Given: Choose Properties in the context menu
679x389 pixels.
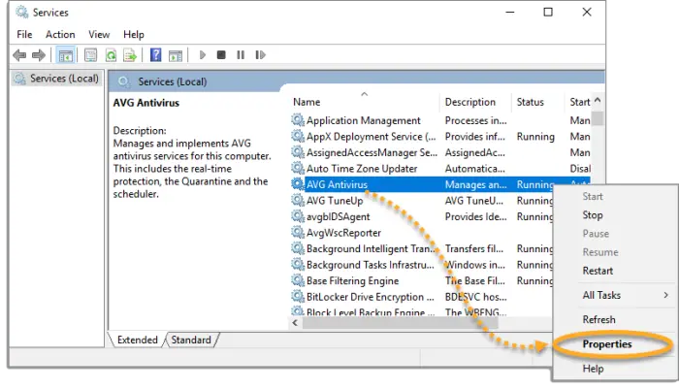Looking at the screenshot, I should tap(607, 344).
